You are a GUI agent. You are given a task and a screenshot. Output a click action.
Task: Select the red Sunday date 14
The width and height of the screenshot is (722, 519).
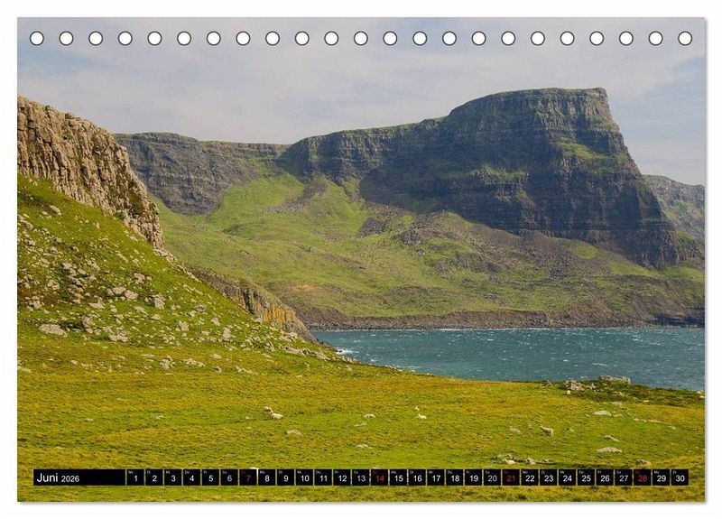pos(380,477)
